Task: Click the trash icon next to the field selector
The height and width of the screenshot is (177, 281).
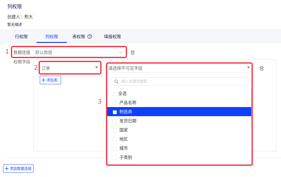Action: click(262, 68)
